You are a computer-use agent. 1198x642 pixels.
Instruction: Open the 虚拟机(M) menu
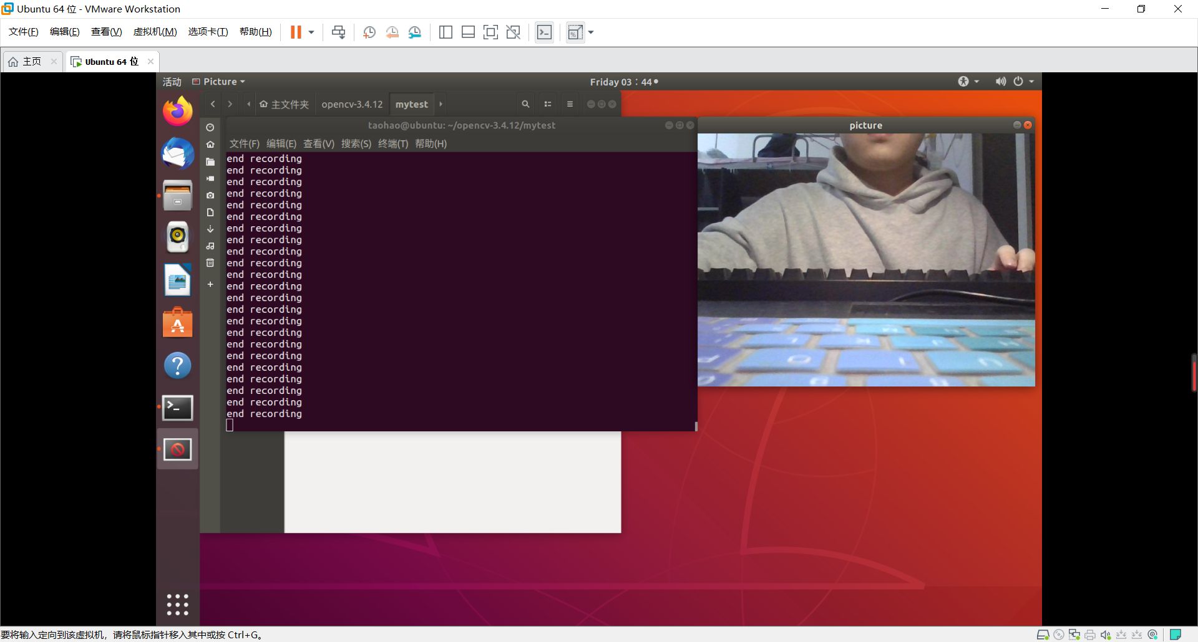coord(155,32)
